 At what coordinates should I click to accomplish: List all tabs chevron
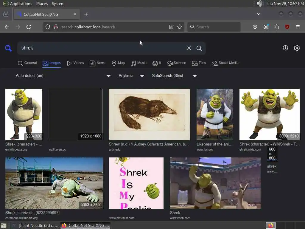pos(259,14)
